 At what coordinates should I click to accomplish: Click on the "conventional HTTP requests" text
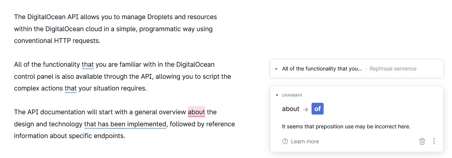57,41
